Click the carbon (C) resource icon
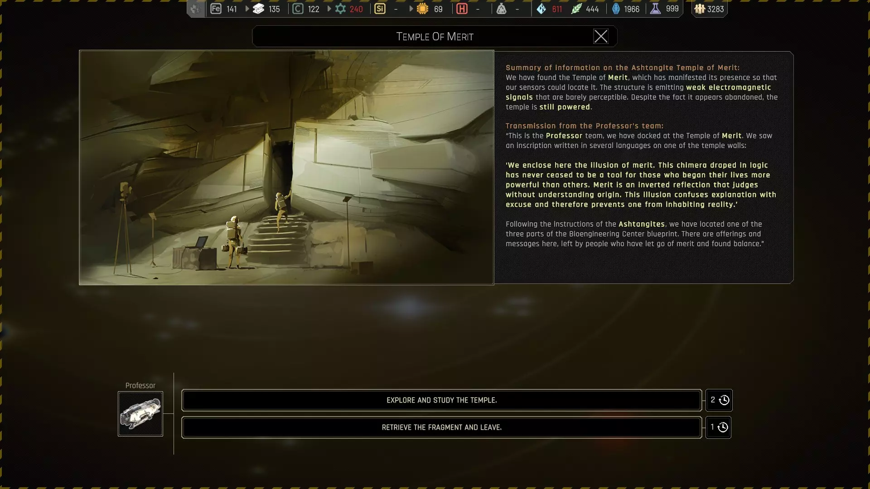This screenshot has width=870, height=489. pyautogui.click(x=298, y=9)
